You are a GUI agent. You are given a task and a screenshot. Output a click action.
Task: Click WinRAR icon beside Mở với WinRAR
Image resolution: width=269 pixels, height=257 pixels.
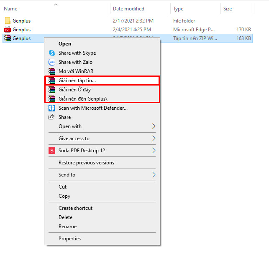[x=52, y=71]
